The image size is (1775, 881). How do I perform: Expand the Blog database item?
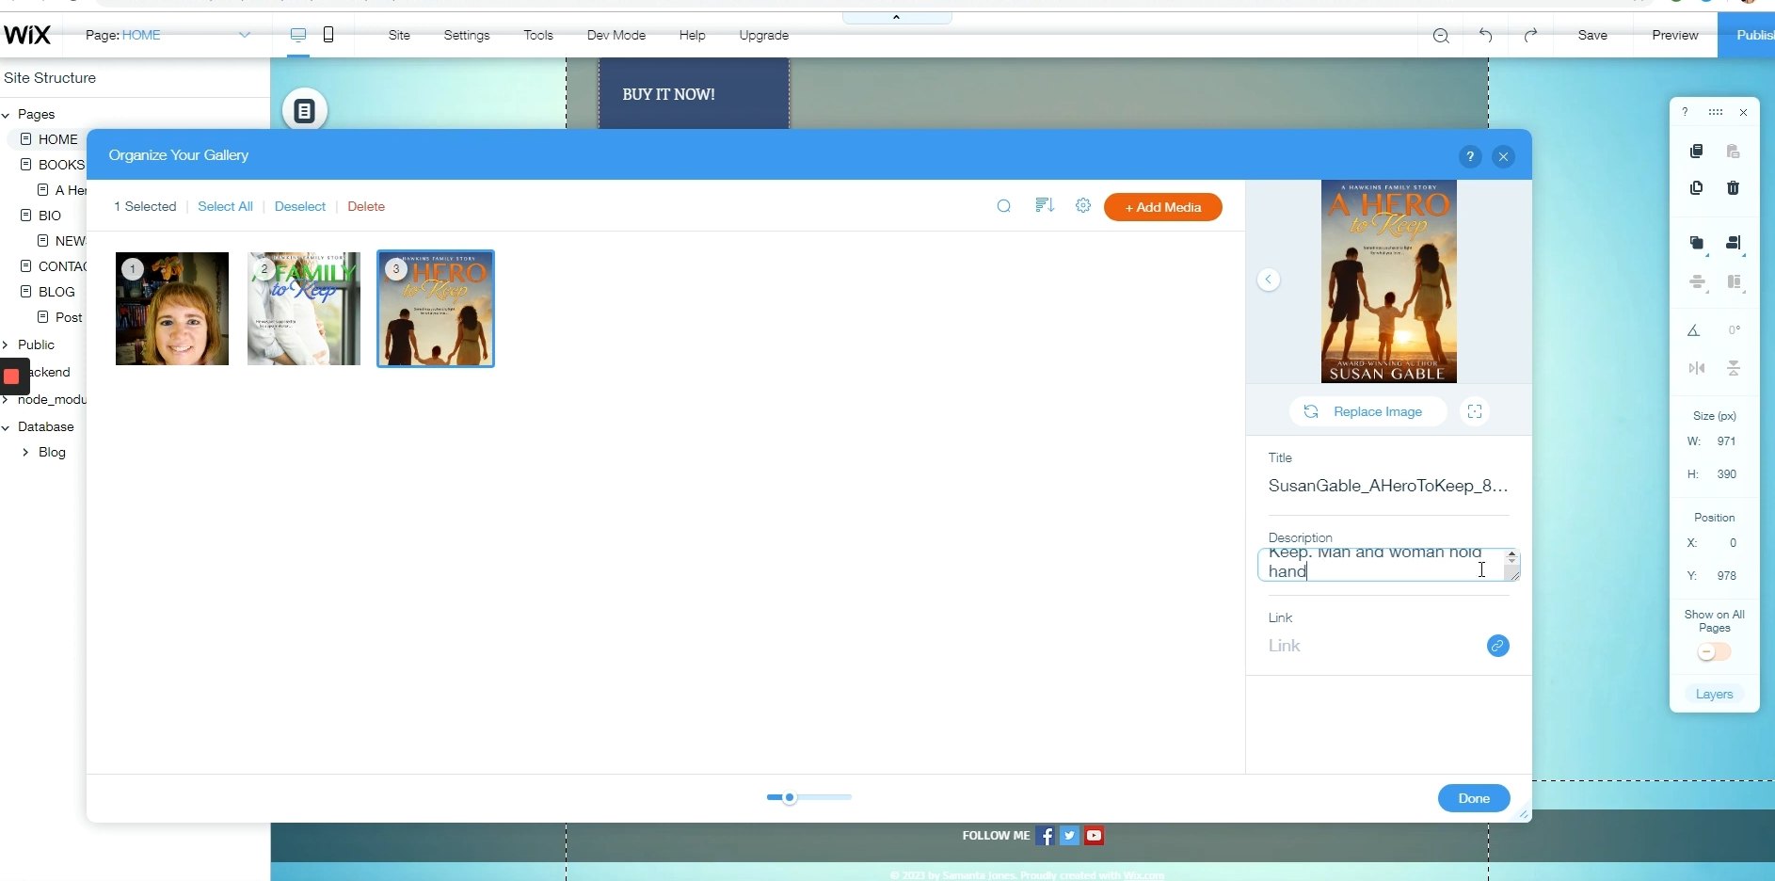(x=25, y=453)
